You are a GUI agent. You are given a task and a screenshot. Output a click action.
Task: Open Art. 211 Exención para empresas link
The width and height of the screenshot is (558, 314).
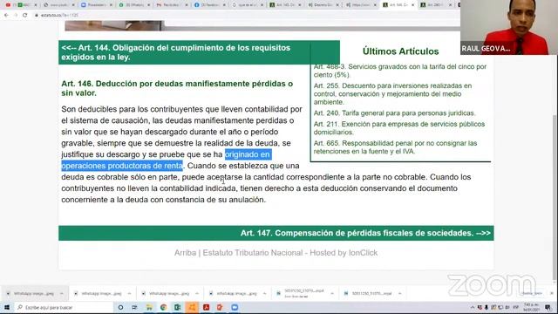pos(399,128)
